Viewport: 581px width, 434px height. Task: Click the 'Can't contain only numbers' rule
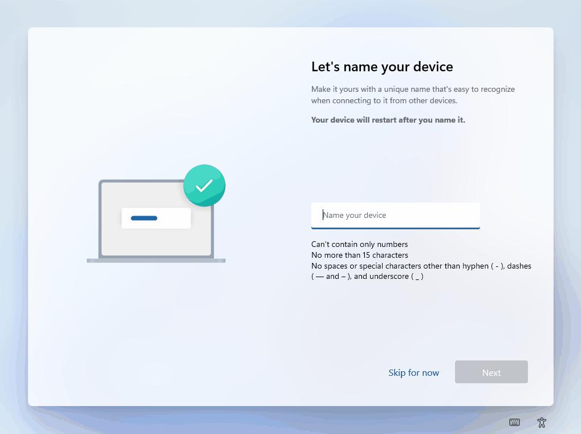pyautogui.click(x=359, y=244)
